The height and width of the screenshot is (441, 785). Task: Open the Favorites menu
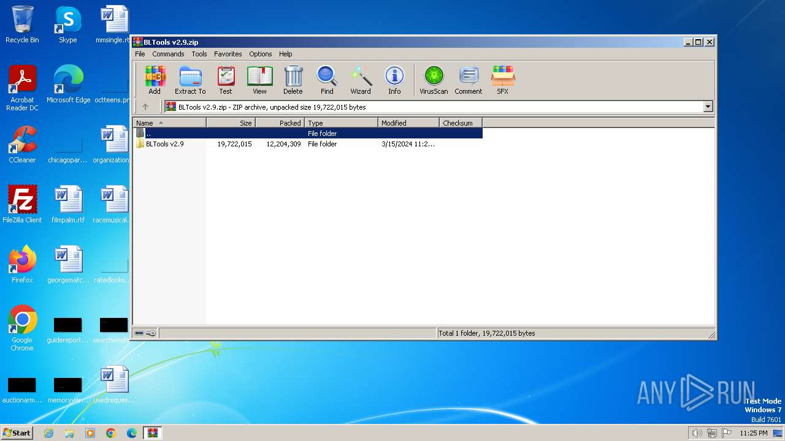tap(228, 54)
